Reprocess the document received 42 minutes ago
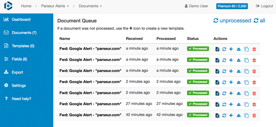The width and height of the screenshot is (276, 127). pyautogui.click(x=224, y=115)
